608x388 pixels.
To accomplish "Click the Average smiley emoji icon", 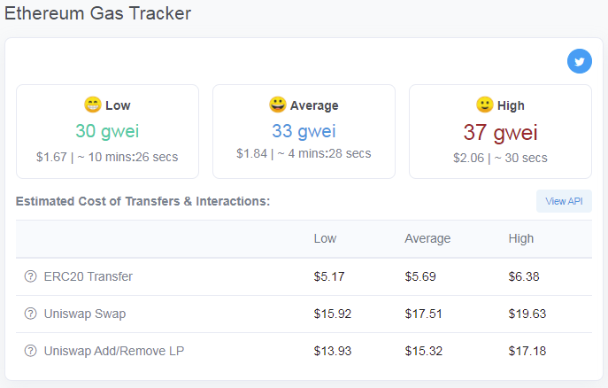I will [x=278, y=105].
